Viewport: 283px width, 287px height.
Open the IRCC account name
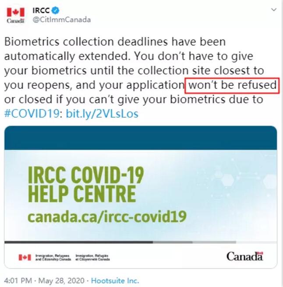pyautogui.click(x=41, y=10)
